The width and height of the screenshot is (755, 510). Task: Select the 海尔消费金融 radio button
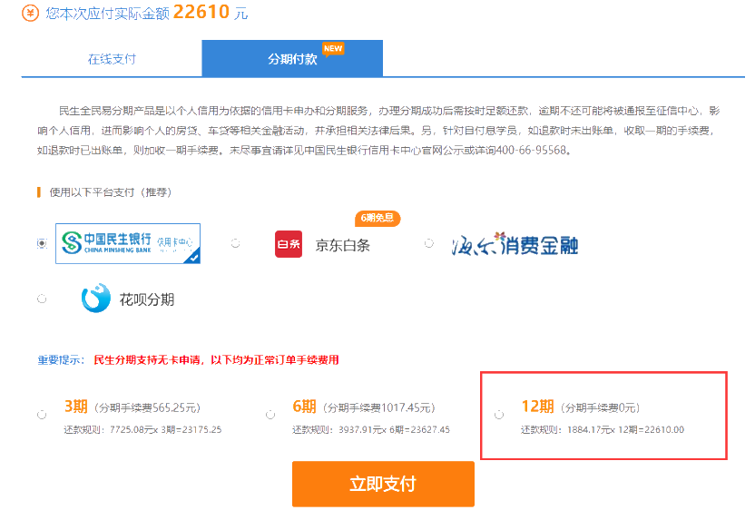(x=429, y=243)
